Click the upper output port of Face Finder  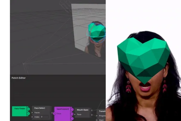coord(28,109)
